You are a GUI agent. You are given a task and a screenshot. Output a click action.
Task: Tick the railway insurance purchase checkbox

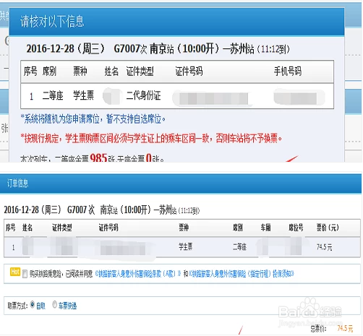tap(25, 274)
